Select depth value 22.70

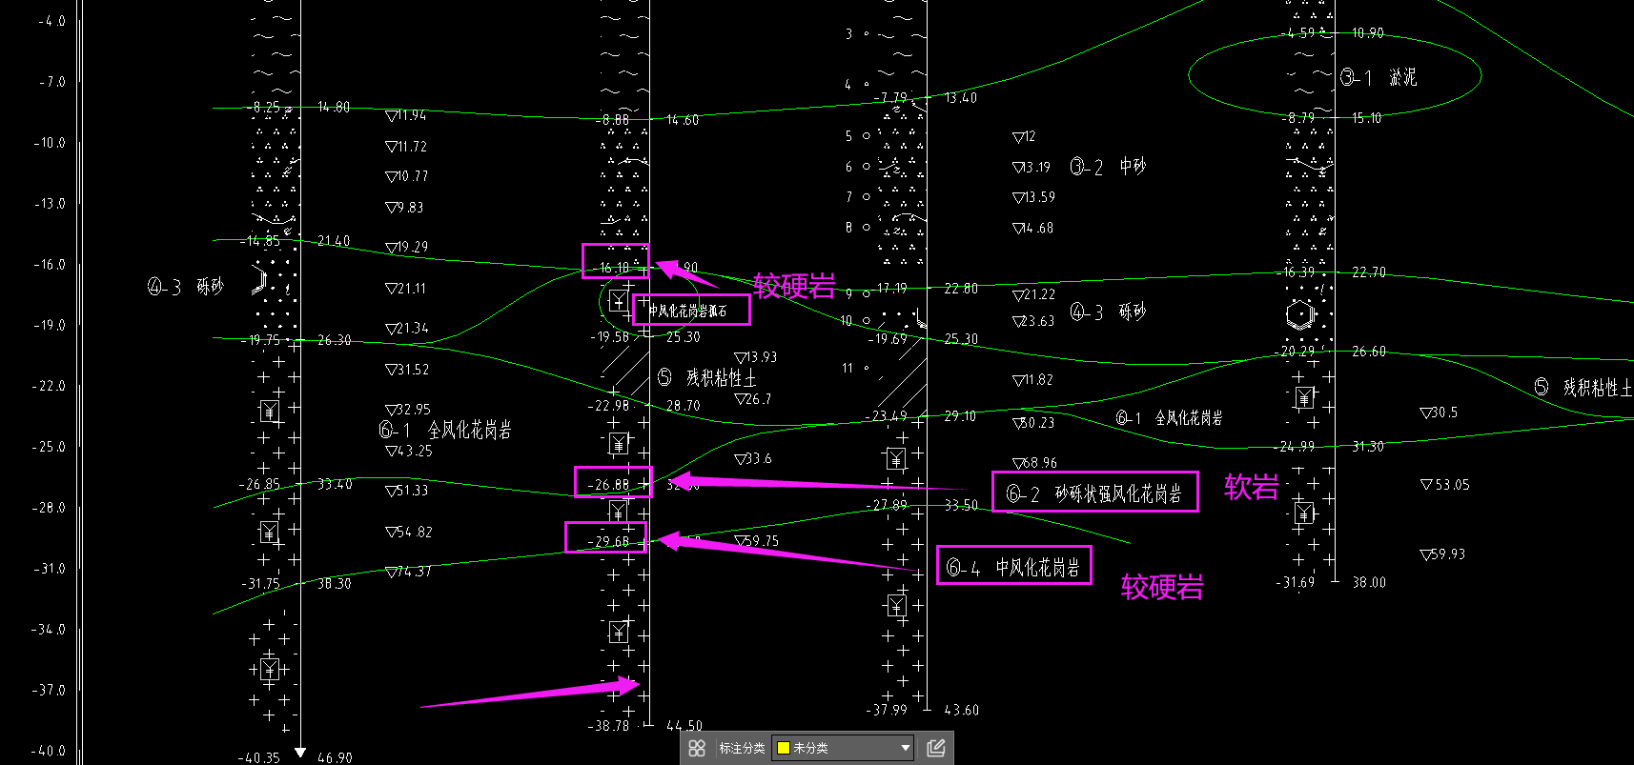(1369, 272)
